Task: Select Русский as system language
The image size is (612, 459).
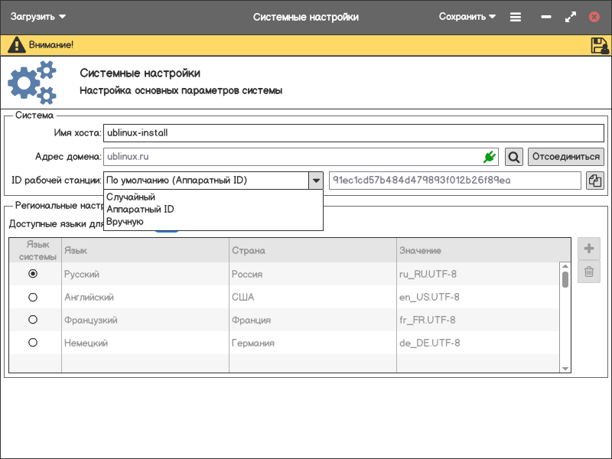Action: click(33, 274)
